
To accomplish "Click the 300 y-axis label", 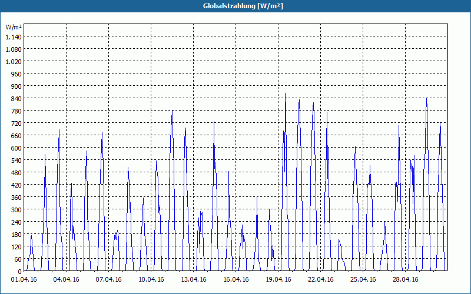I will click(x=16, y=210).
